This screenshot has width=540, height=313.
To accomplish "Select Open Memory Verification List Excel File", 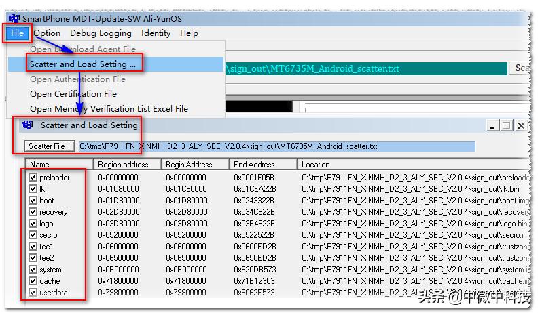I will pyautogui.click(x=109, y=109).
